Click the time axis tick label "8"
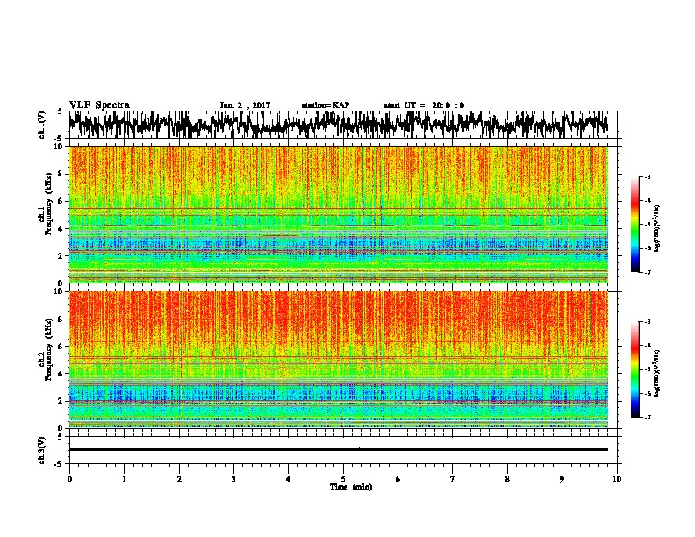695x537 pixels. coord(507,479)
